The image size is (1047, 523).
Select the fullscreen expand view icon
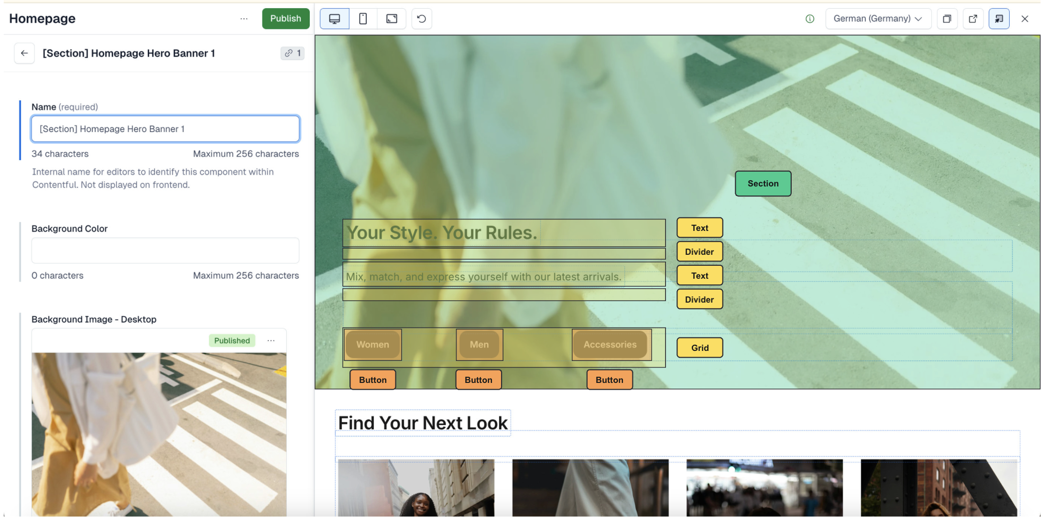(x=392, y=19)
